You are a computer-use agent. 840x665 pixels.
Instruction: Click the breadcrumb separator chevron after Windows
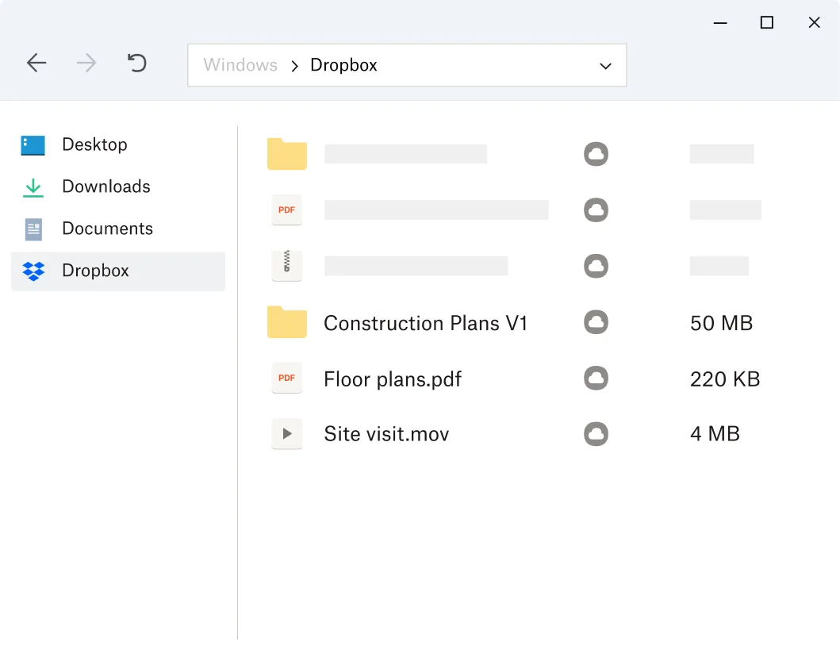tap(294, 66)
